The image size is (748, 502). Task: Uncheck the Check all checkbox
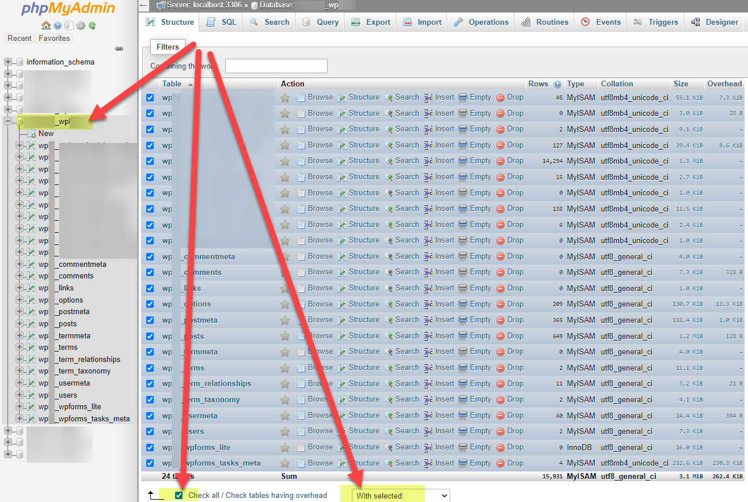click(x=179, y=495)
